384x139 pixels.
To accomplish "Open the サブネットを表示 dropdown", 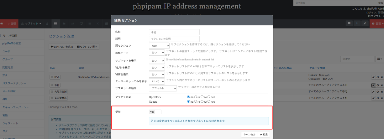I will [157, 60].
